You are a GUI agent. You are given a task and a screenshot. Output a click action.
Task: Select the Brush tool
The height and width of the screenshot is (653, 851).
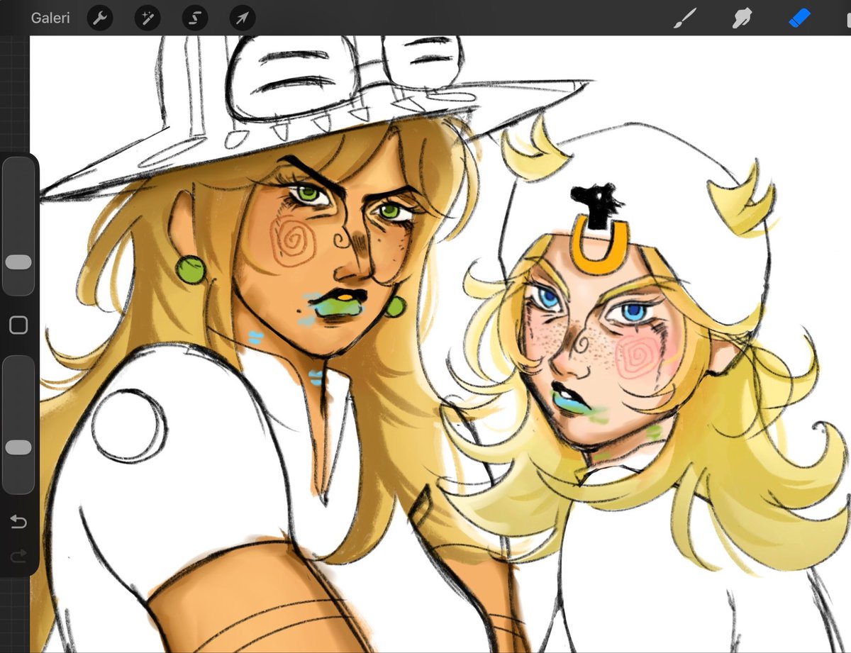pyautogui.click(x=686, y=18)
